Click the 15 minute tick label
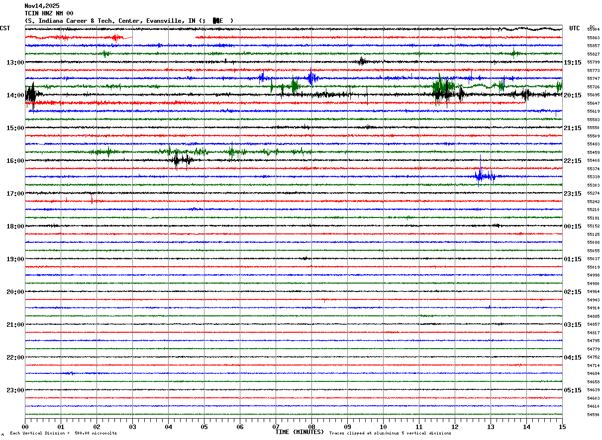Screen dimensions: 602x440 click(x=562, y=427)
